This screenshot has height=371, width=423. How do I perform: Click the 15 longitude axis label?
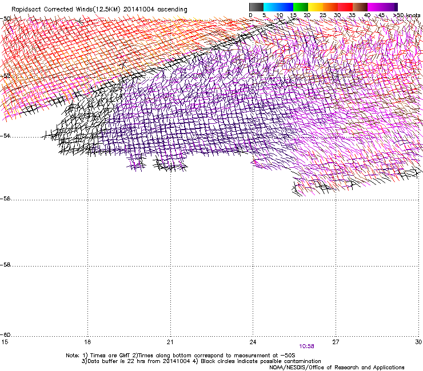click(x=5, y=342)
